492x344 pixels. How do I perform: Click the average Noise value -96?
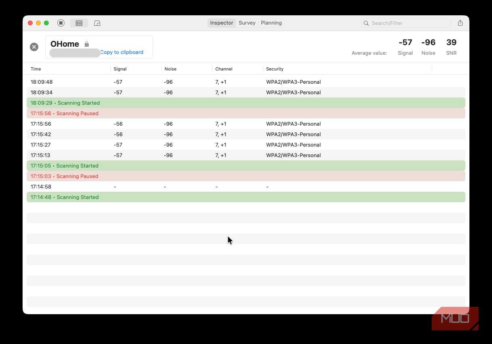point(428,42)
